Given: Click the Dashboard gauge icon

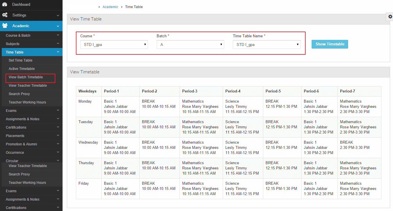Looking at the screenshot, I should click(x=5, y=4).
